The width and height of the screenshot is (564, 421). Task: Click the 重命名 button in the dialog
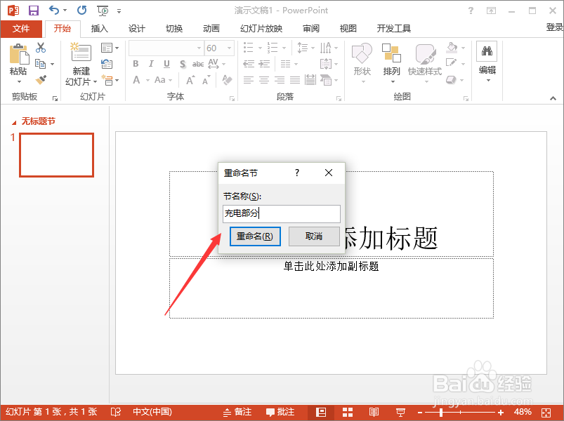254,236
